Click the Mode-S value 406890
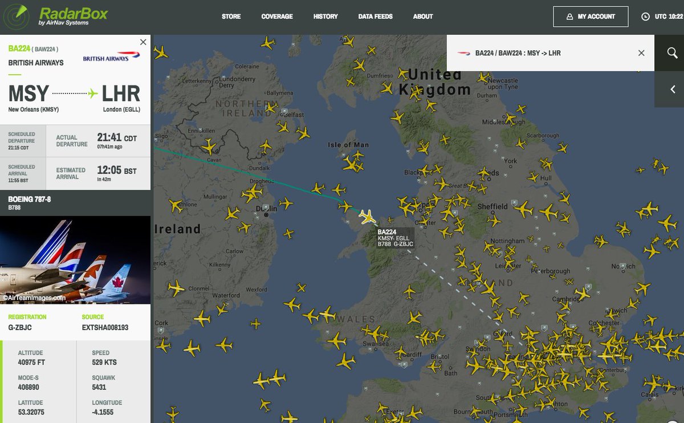 (x=28, y=386)
